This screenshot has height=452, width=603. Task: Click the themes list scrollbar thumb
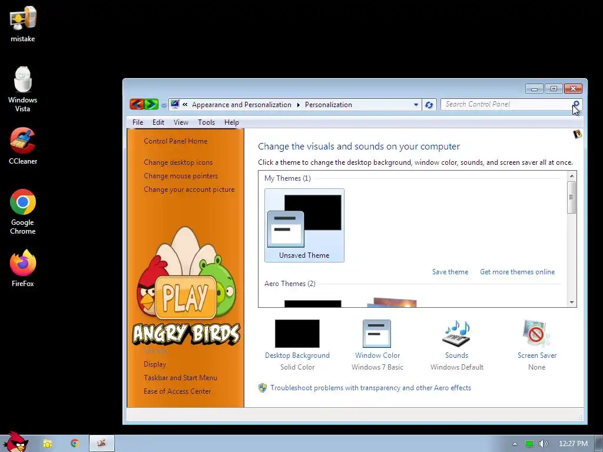tap(572, 197)
